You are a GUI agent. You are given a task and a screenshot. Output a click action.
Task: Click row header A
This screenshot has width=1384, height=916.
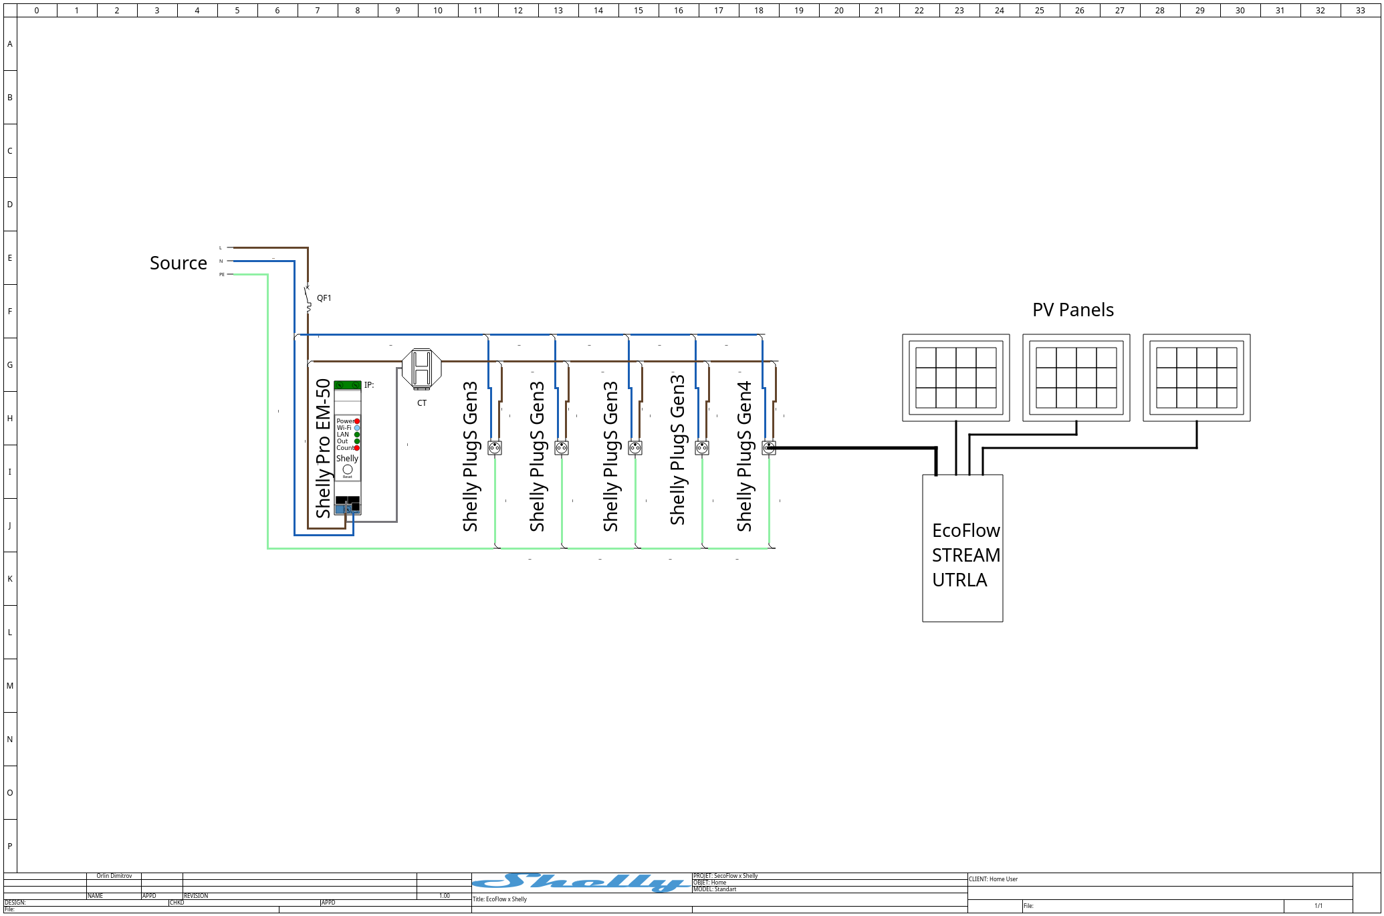pos(10,44)
